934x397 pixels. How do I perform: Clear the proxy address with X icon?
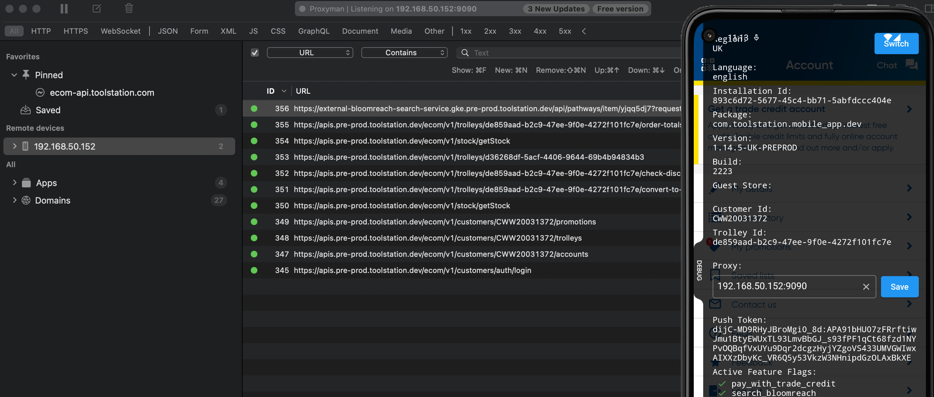pos(866,287)
